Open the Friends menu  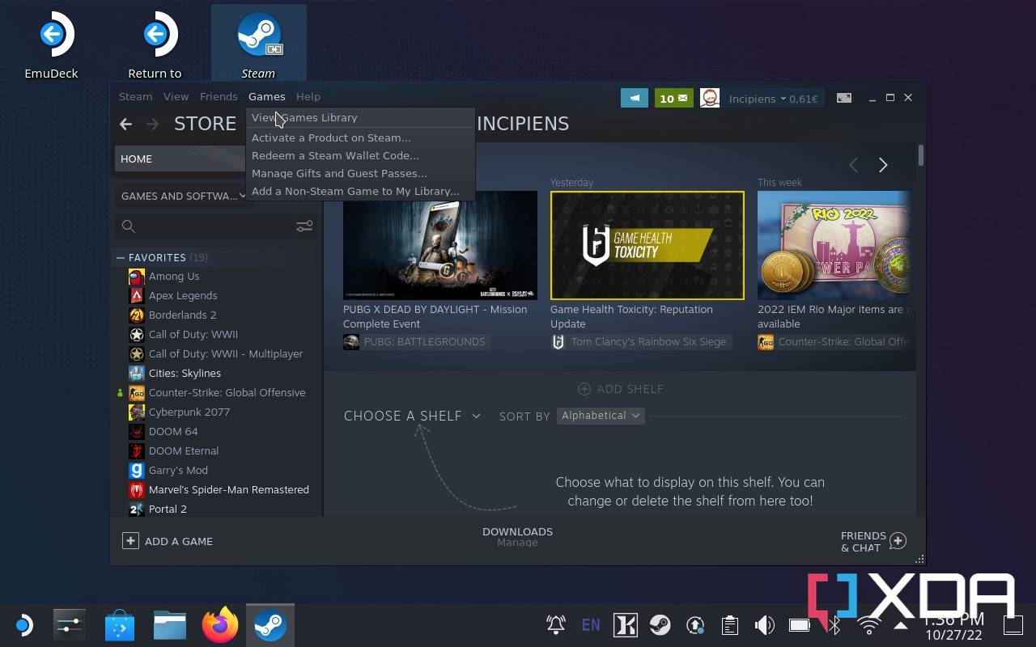tap(219, 96)
